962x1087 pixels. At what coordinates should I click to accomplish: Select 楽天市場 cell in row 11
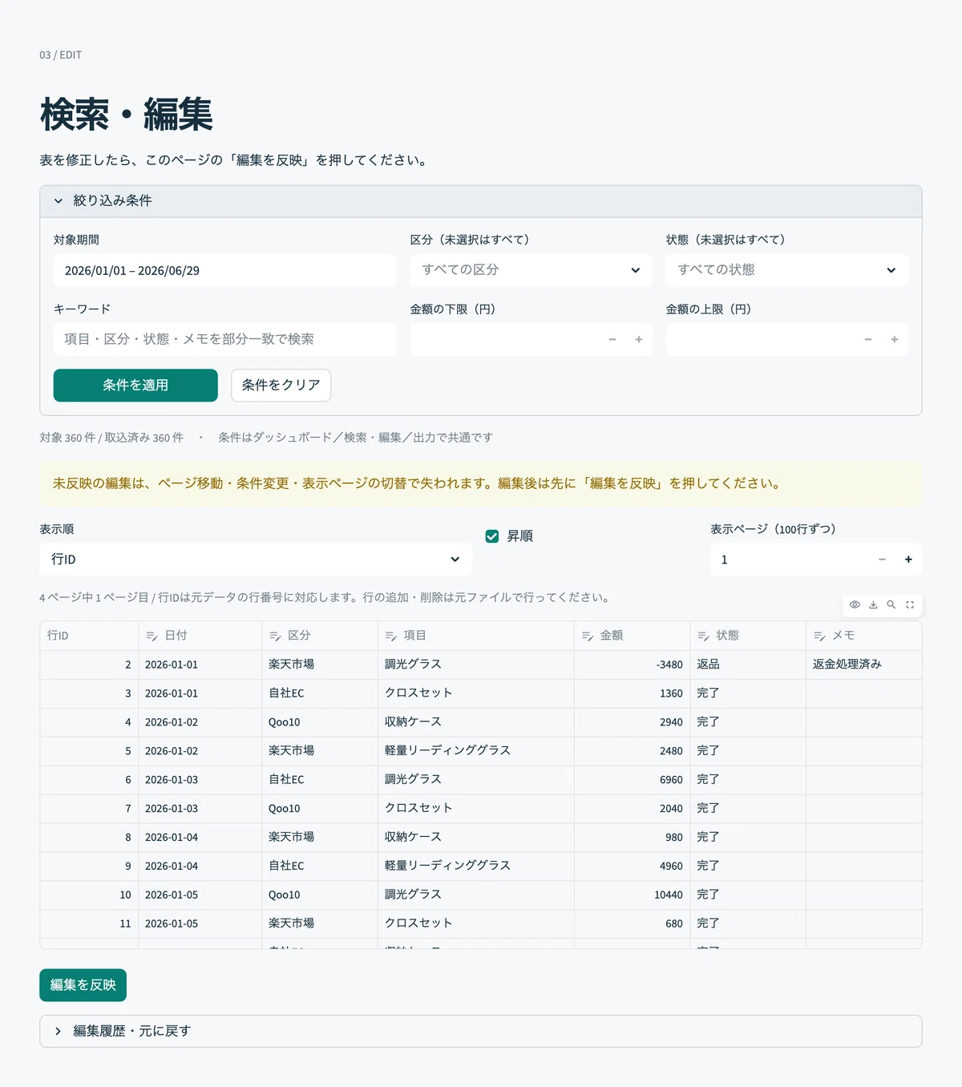click(320, 923)
